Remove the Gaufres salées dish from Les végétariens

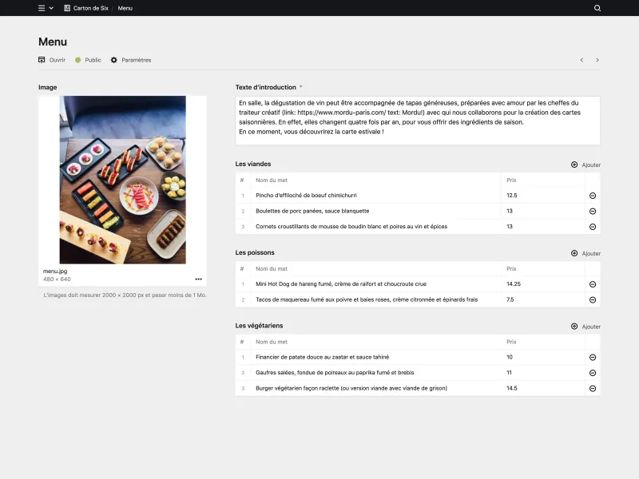pyautogui.click(x=591, y=372)
